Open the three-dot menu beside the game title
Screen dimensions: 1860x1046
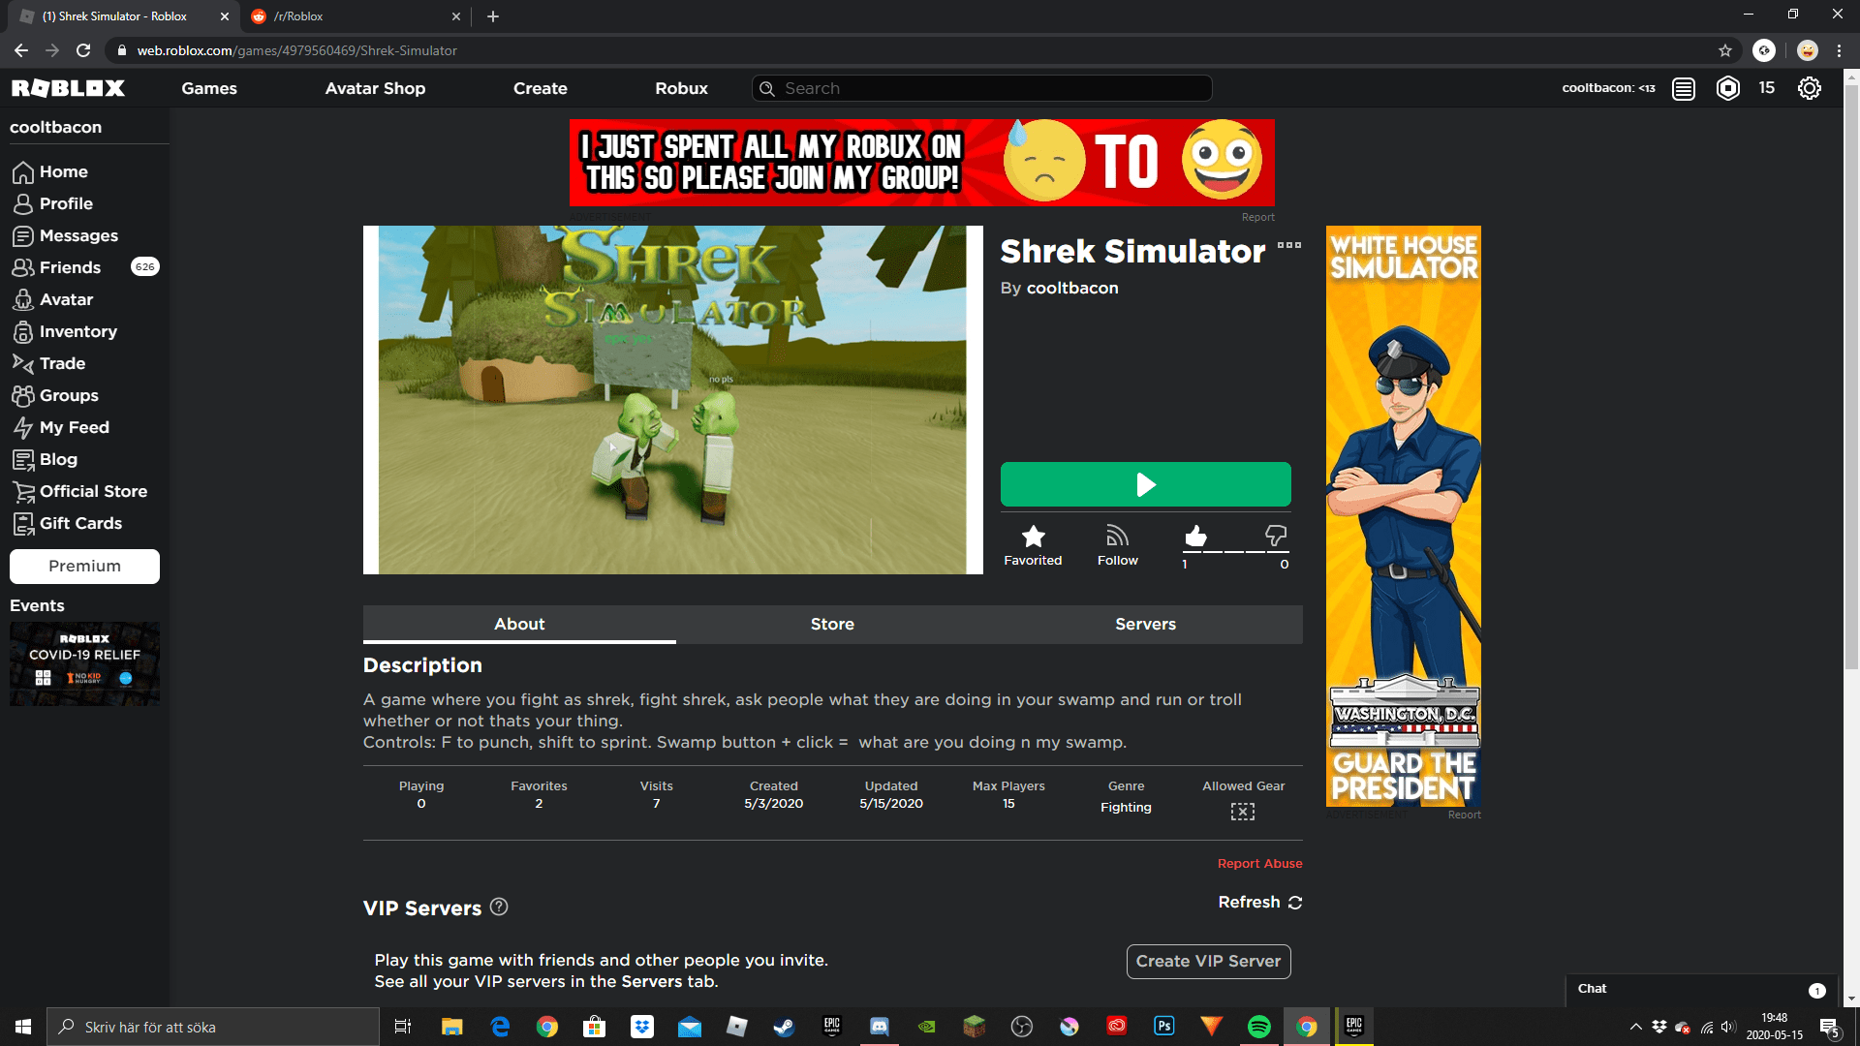click(1288, 246)
